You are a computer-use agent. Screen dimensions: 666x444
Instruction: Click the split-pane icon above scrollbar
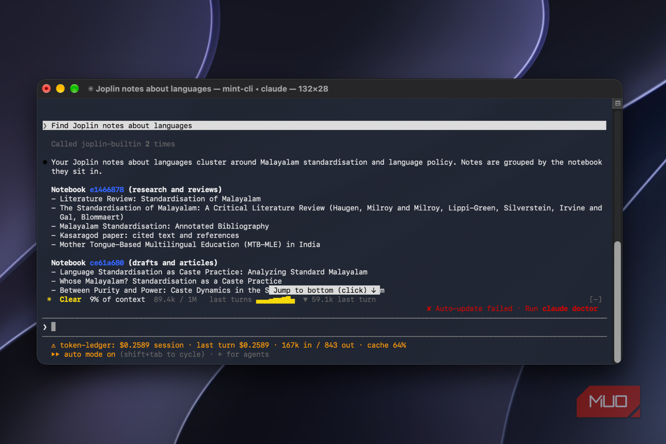[x=618, y=103]
